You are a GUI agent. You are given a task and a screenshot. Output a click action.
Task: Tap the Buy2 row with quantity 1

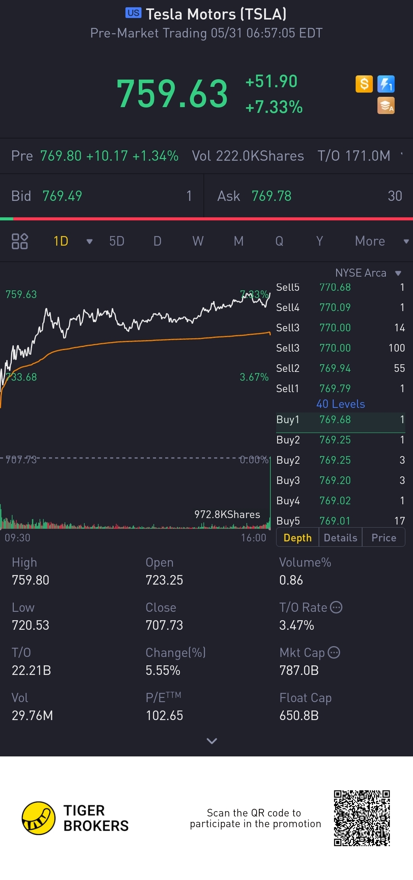[x=340, y=440]
